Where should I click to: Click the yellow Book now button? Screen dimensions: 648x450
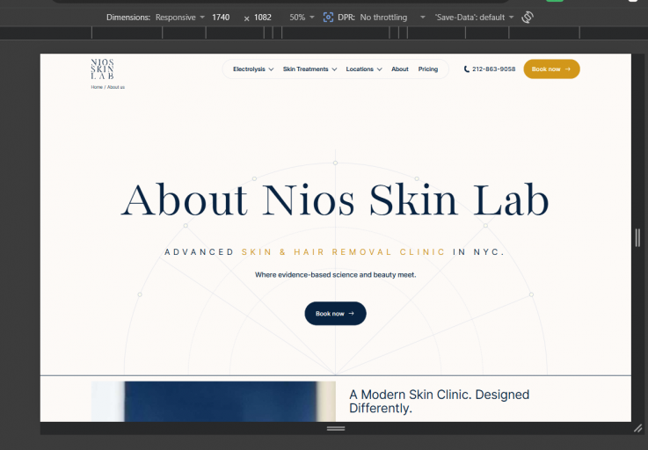tap(551, 69)
